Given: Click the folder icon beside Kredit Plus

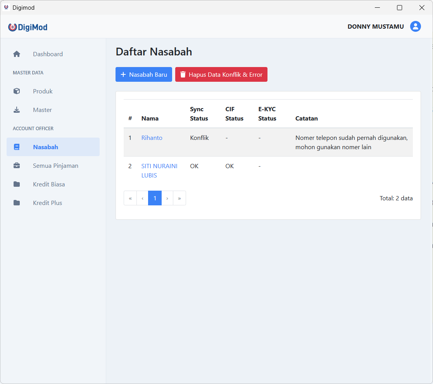Looking at the screenshot, I should 17,203.
